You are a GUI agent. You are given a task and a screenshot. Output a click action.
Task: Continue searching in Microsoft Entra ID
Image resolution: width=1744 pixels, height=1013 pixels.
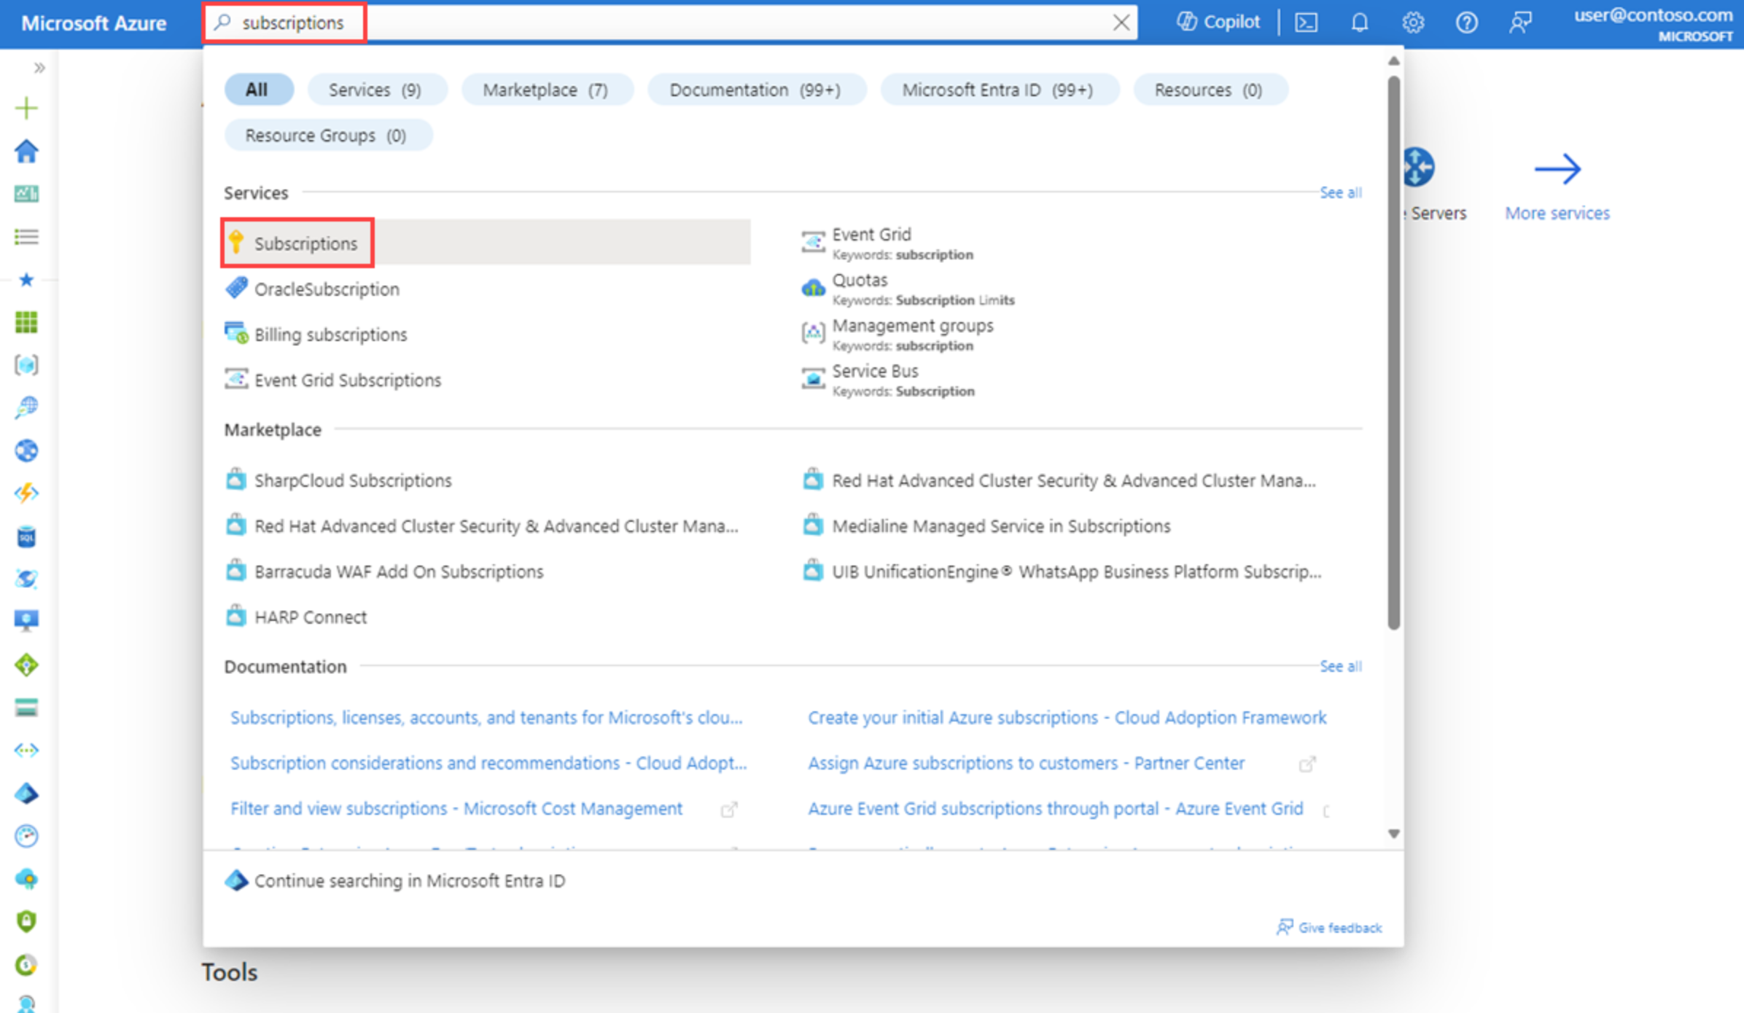click(x=408, y=880)
